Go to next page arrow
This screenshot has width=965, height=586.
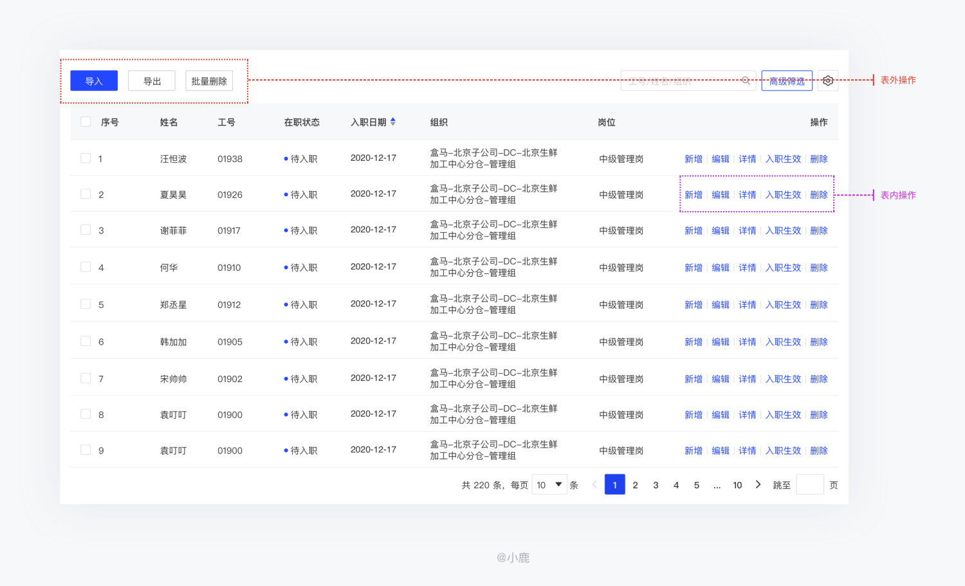click(x=758, y=484)
